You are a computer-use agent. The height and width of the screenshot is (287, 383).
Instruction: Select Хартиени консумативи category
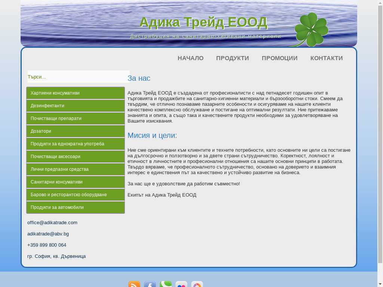point(76,93)
